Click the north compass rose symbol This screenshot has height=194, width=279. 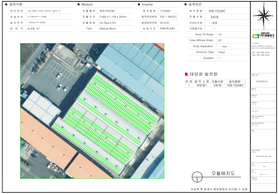[x=264, y=16]
